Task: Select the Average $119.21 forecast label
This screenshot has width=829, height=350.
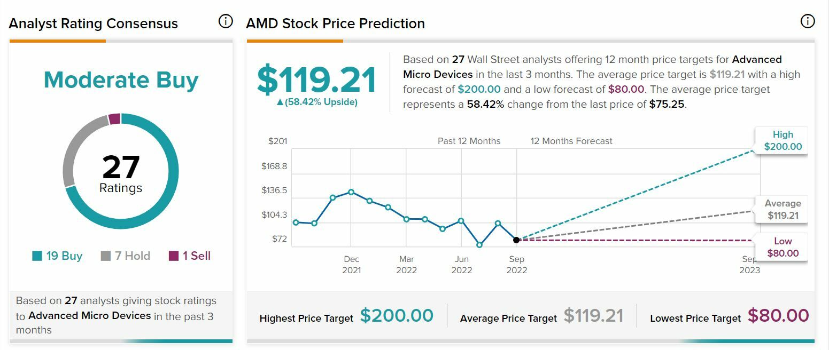Action: [782, 210]
